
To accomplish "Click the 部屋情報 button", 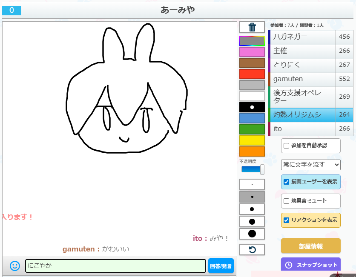I will [x=310, y=246].
